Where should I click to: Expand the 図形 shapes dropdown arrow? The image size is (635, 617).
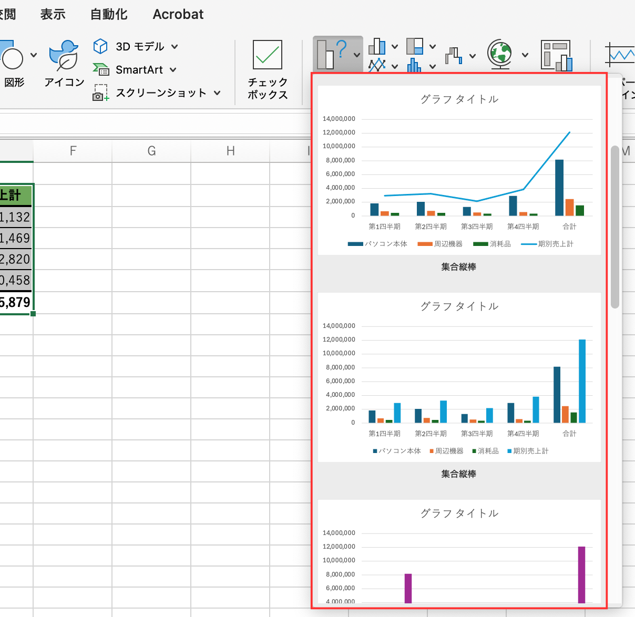pos(34,55)
